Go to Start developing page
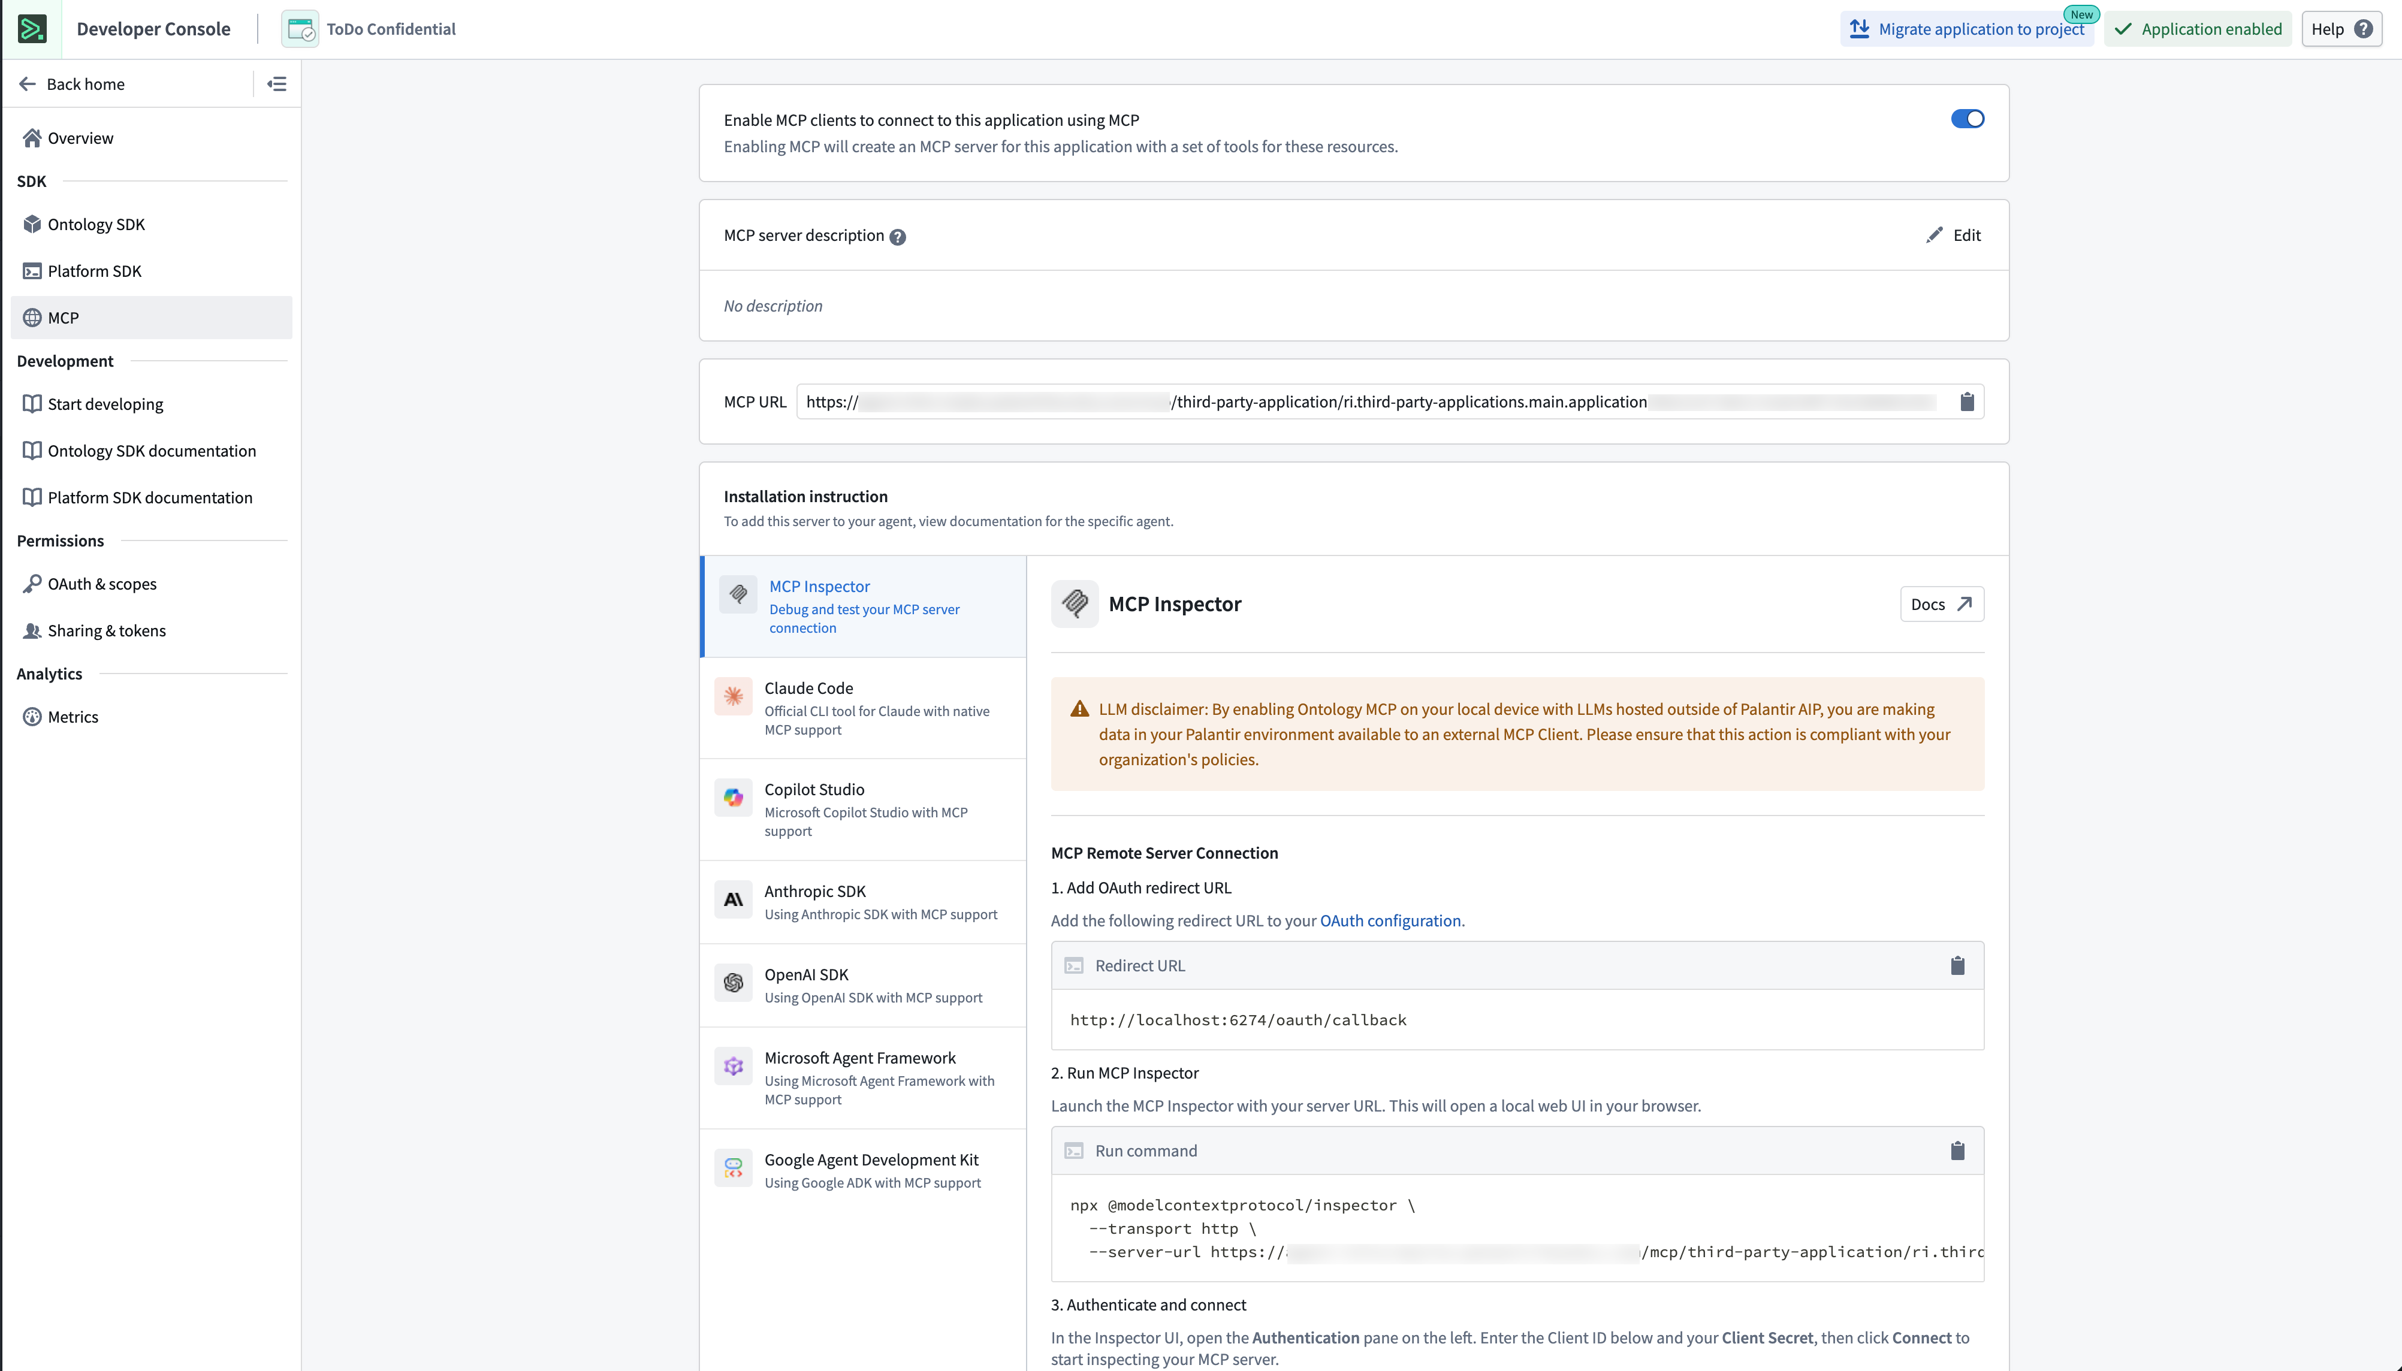The height and width of the screenshot is (1371, 2402). click(x=152, y=404)
